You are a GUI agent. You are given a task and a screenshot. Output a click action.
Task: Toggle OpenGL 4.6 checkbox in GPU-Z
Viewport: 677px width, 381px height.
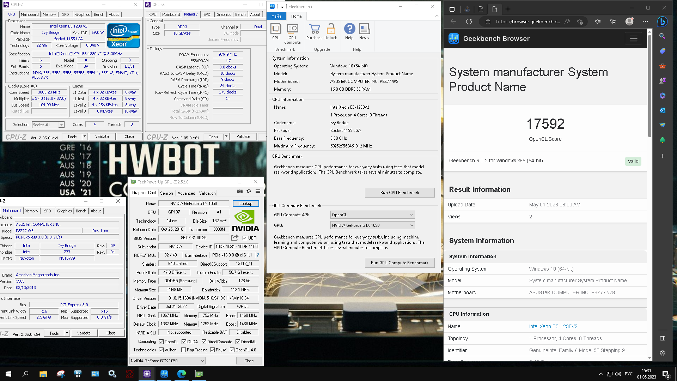[x=232, y=350]
